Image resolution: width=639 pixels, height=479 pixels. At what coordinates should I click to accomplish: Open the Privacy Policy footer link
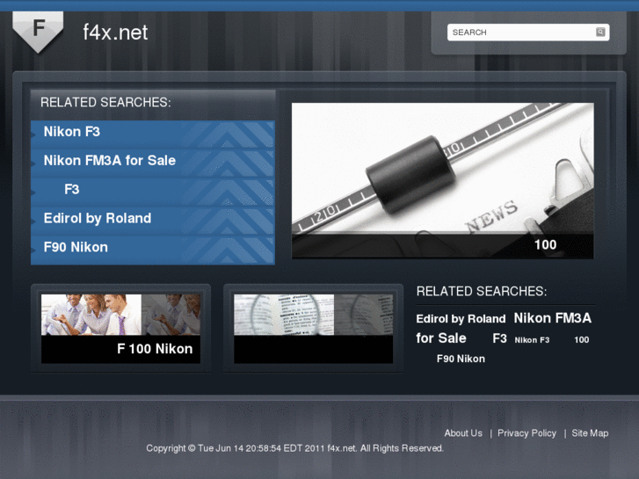click(x=526, y=433)
